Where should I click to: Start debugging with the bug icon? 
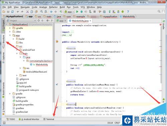click(x=81, y=12)
